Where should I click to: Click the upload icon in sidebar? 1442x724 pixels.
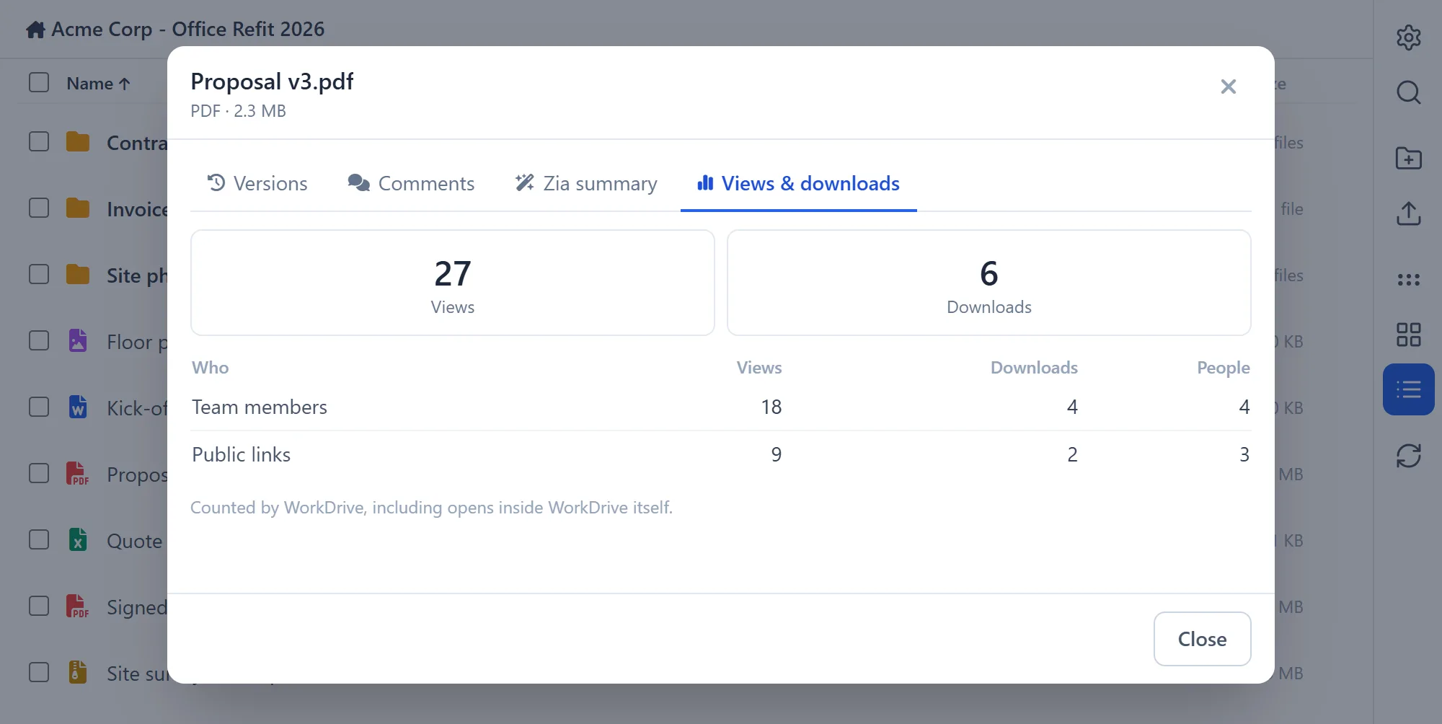click(1408, 213)
